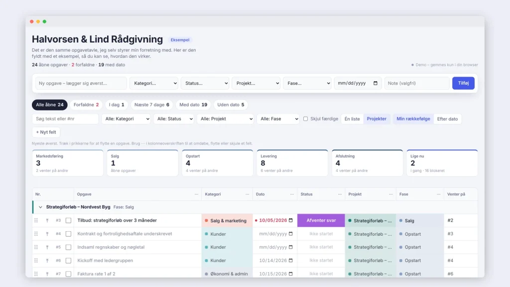The image size is (510, 287).
Task: Switch view to Én liste
Action: [x=352, y=119]
